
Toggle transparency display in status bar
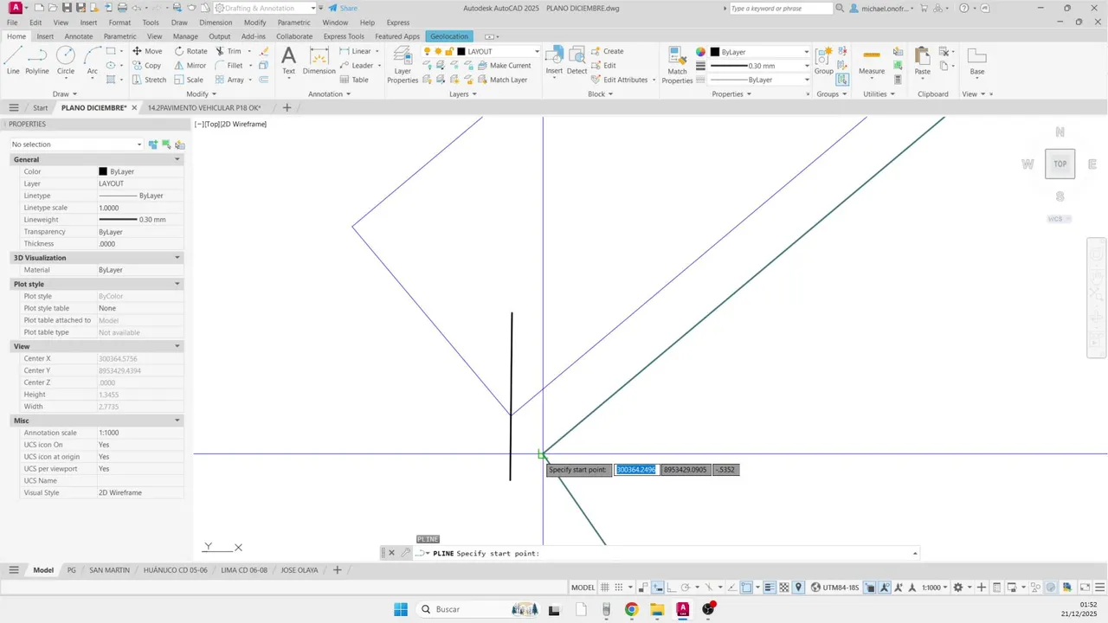click(x=784, y=588)
